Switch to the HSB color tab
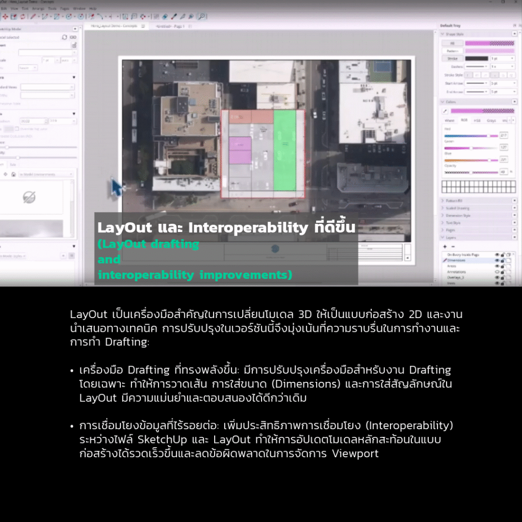 [477, 120]
